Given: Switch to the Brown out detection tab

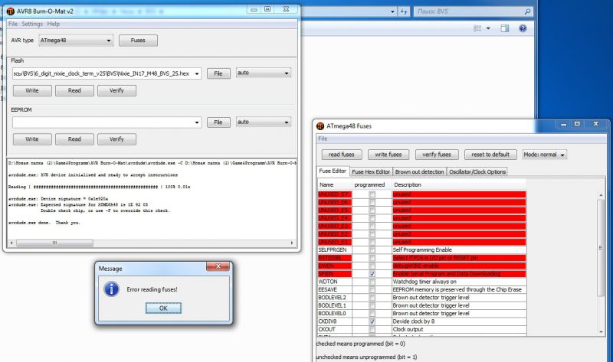Looking at the screenshot, I should click(419, 171).
